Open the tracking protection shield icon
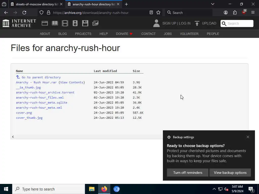 41,13
